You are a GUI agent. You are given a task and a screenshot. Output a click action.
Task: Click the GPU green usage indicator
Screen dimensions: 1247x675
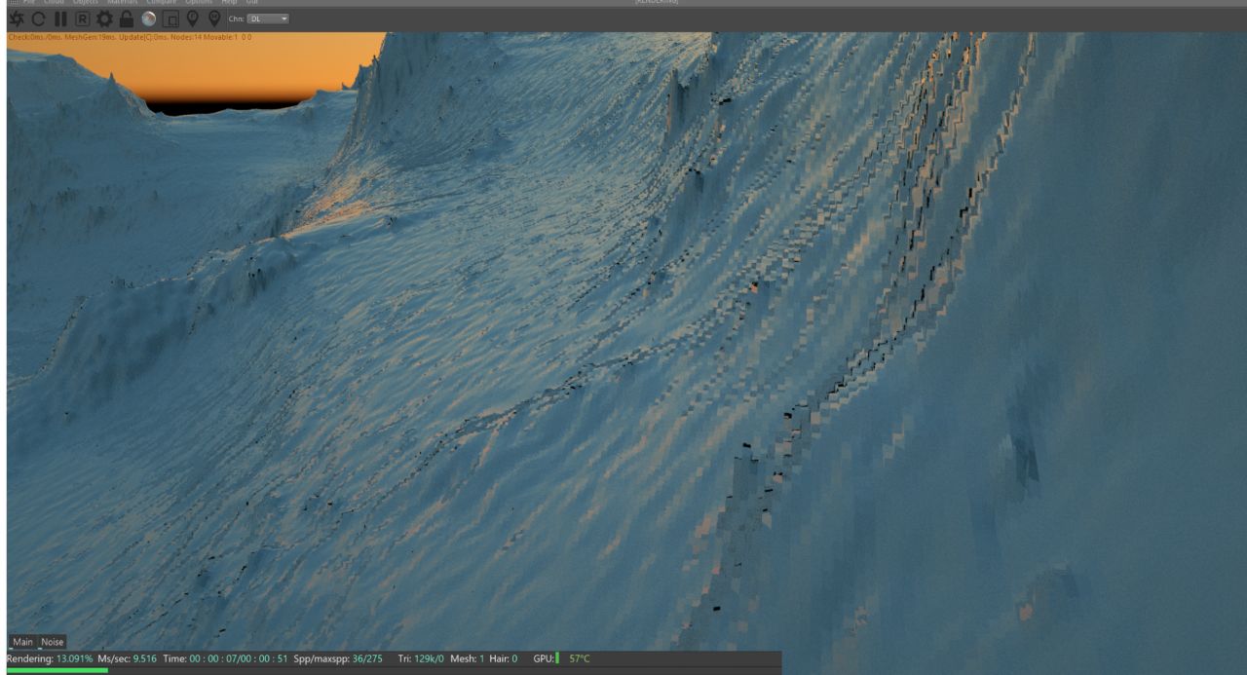[558, 659]
